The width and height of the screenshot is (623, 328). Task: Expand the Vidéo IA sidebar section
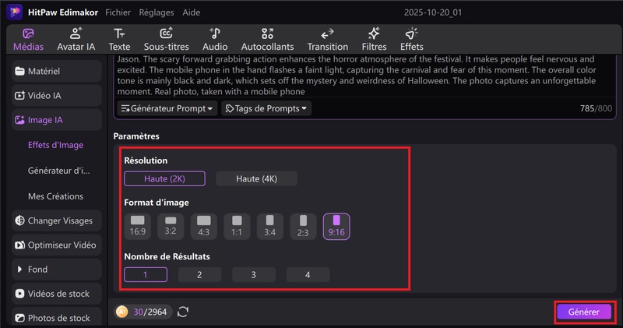coord(55,96)
